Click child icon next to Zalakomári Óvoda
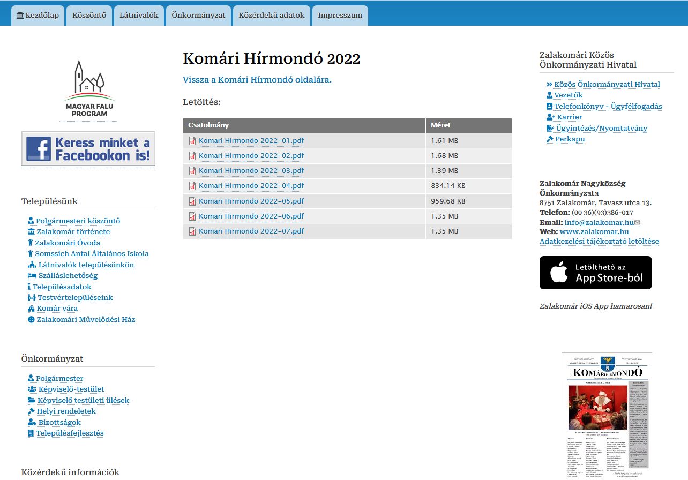This screenshot has width=688, height=480. 31,243
